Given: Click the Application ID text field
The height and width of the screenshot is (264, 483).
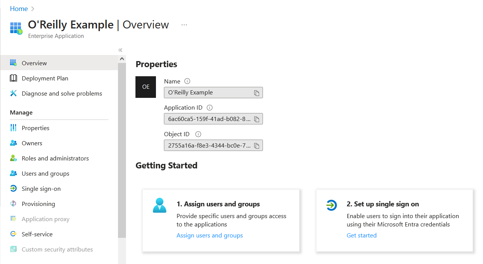Looking at the screenshot, I should tap(213, 119).
